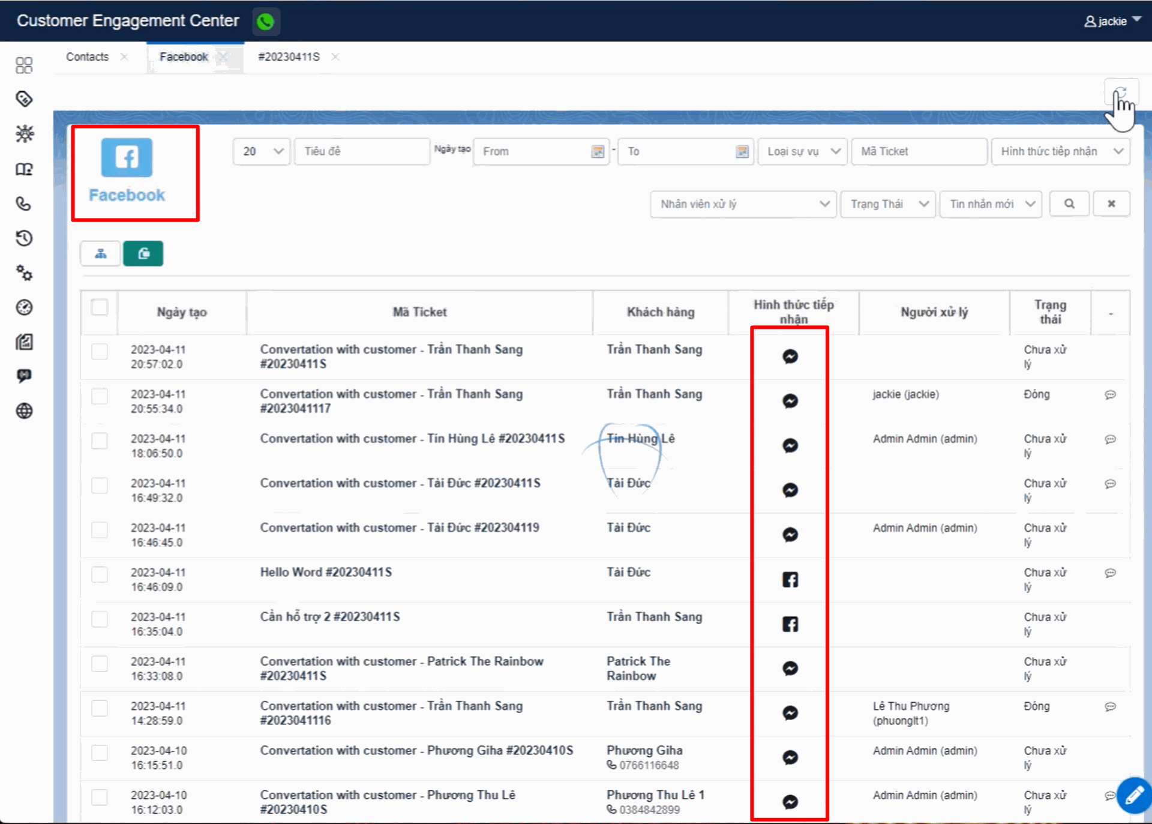The height and width of the screenshot is (824, 1152).
Task: Open comment icon for jackie (jackie) row
Action: (x=1111, y=395)
